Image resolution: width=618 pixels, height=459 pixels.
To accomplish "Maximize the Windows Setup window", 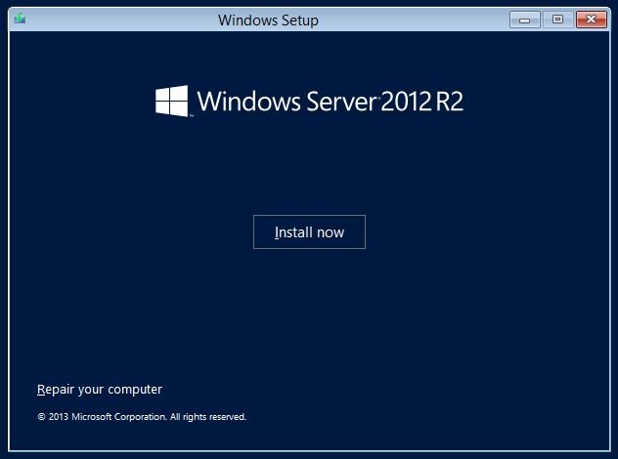I will 557,20.
